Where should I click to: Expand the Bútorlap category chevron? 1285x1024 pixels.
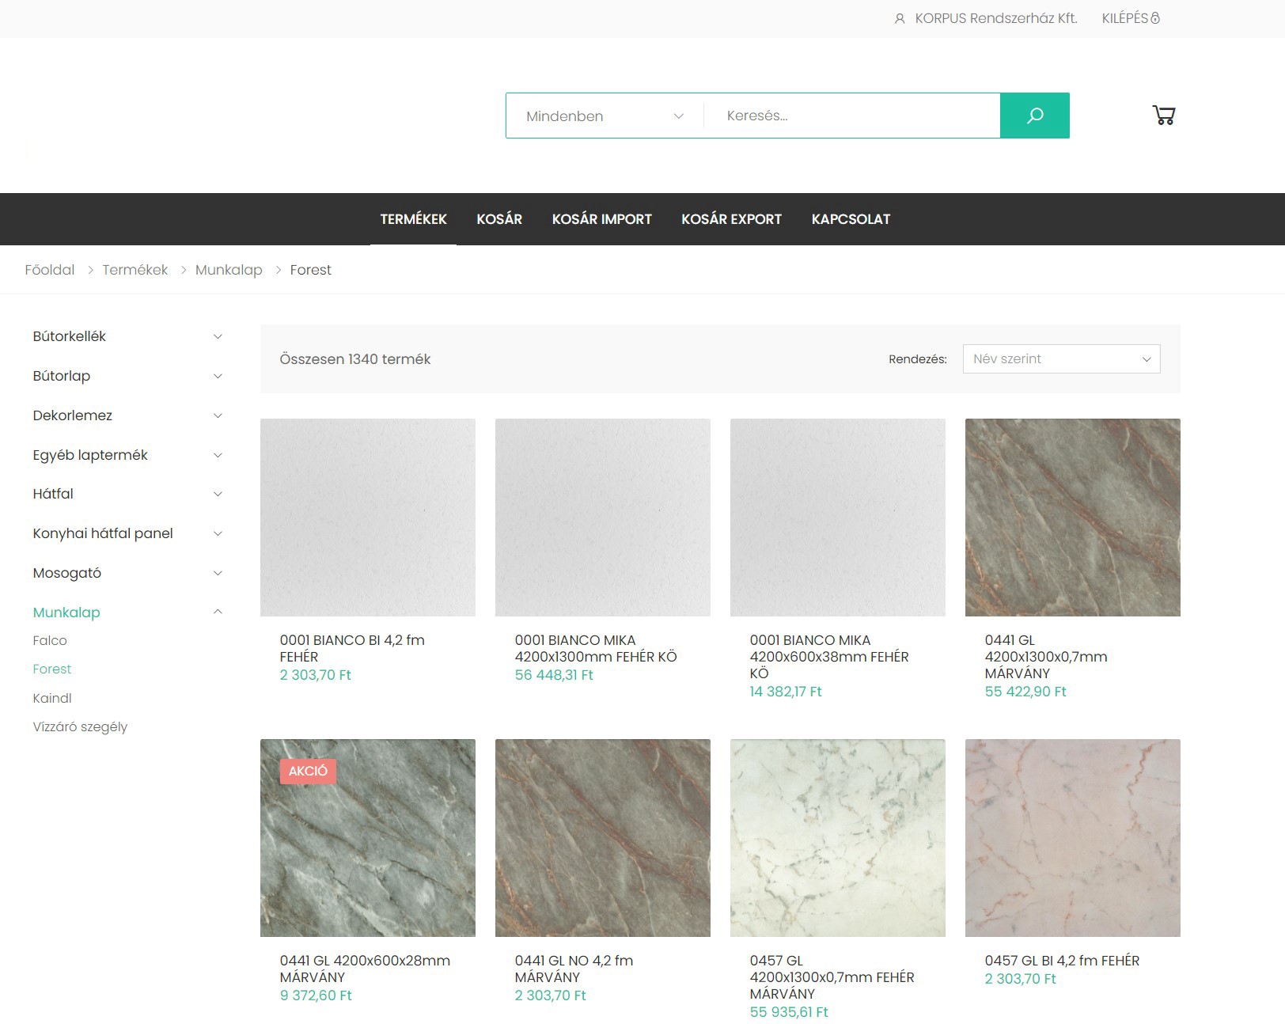pyautogui.click(x=218, y=376)
